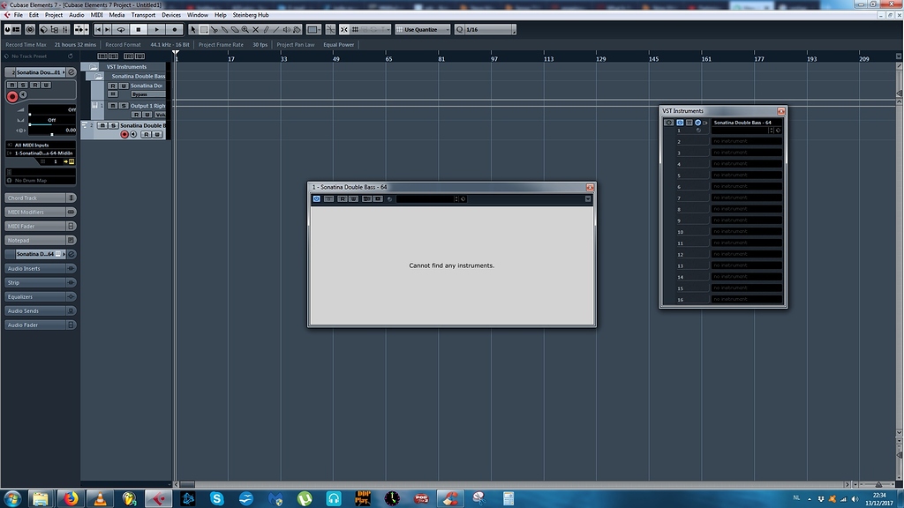Click the toolbar Record button
Screen dimensions: 904x508
(x=175, y=29)
